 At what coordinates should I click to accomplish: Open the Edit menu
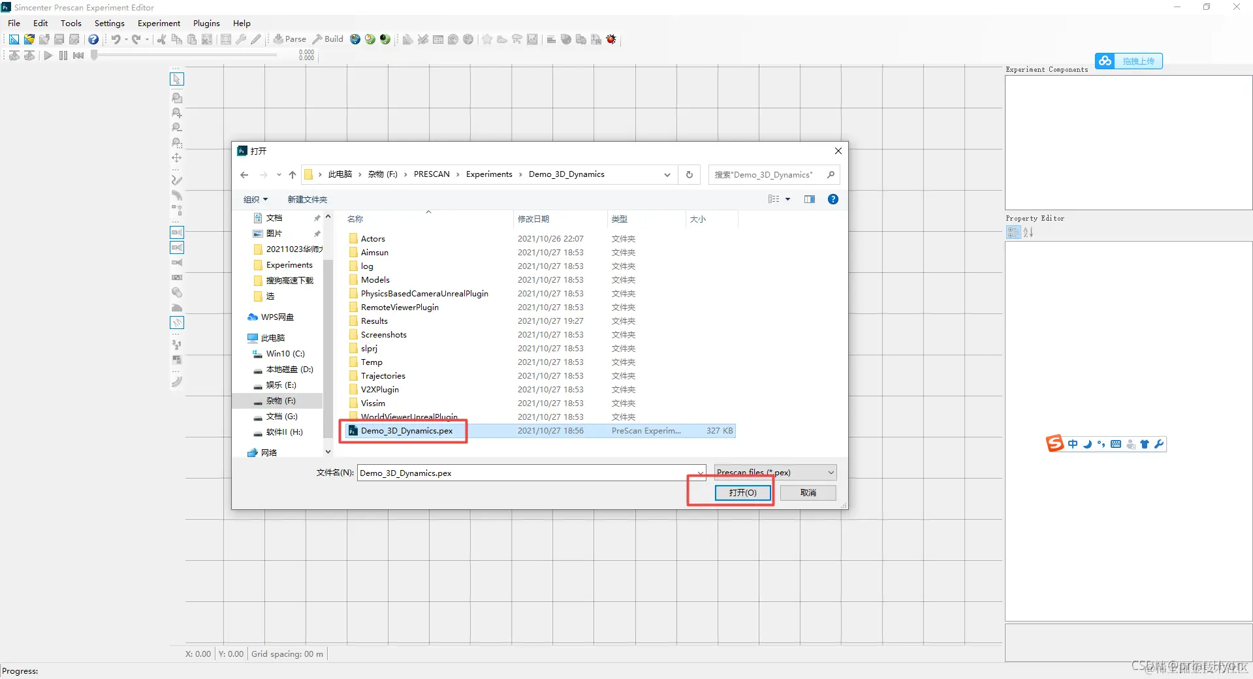[40, 23]
